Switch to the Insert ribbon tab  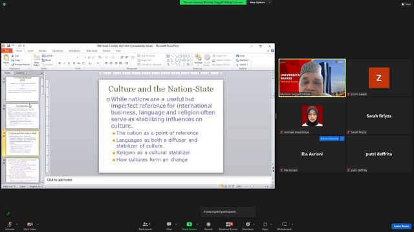(x=30, y=51)
